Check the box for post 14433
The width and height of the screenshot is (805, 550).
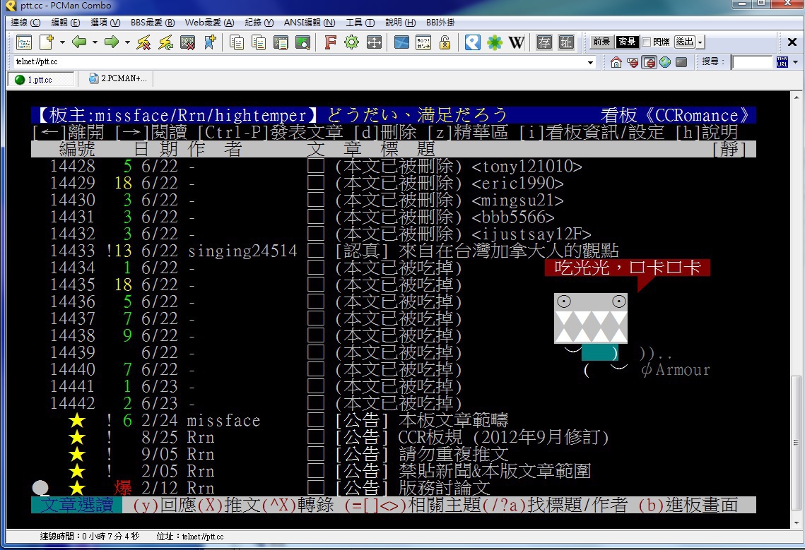pos(316,251)
